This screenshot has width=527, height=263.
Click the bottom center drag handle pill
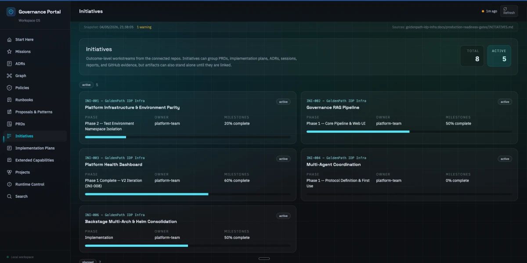pos(264,259)
